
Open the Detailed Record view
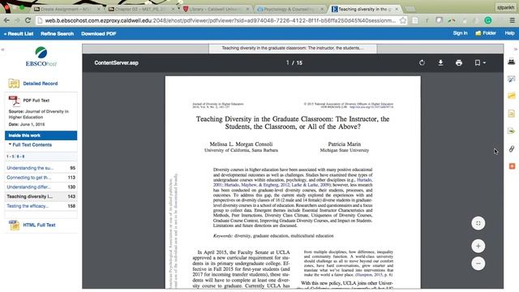tap(40, 84)
